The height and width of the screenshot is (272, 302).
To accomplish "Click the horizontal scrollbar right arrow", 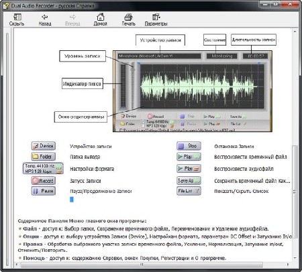I will coord(288,265).
